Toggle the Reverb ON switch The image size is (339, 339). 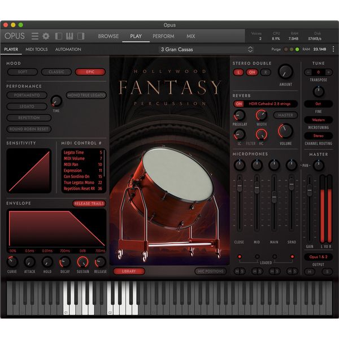238,104
